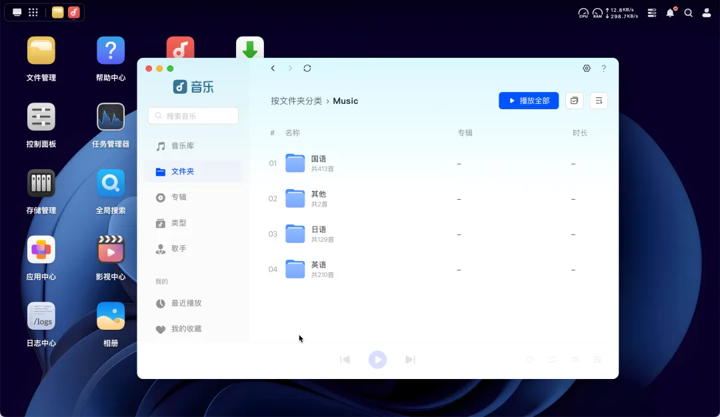Click the Music breadcrumb
This screenshot has width=720, height=417.
pos(345,101)
